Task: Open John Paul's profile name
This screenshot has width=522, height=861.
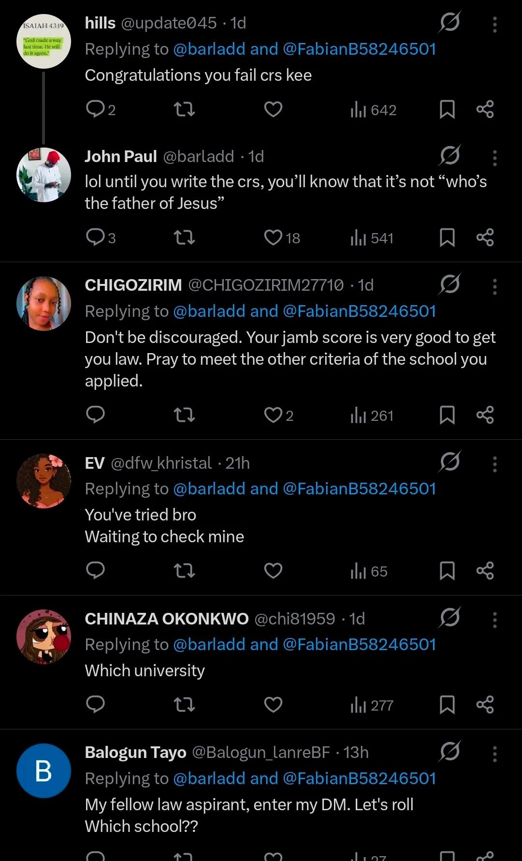Action: [x=121, y=157]
